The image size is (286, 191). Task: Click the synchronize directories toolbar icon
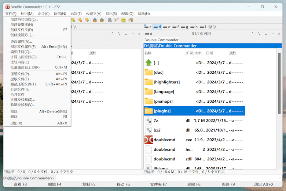coord(124,20)
